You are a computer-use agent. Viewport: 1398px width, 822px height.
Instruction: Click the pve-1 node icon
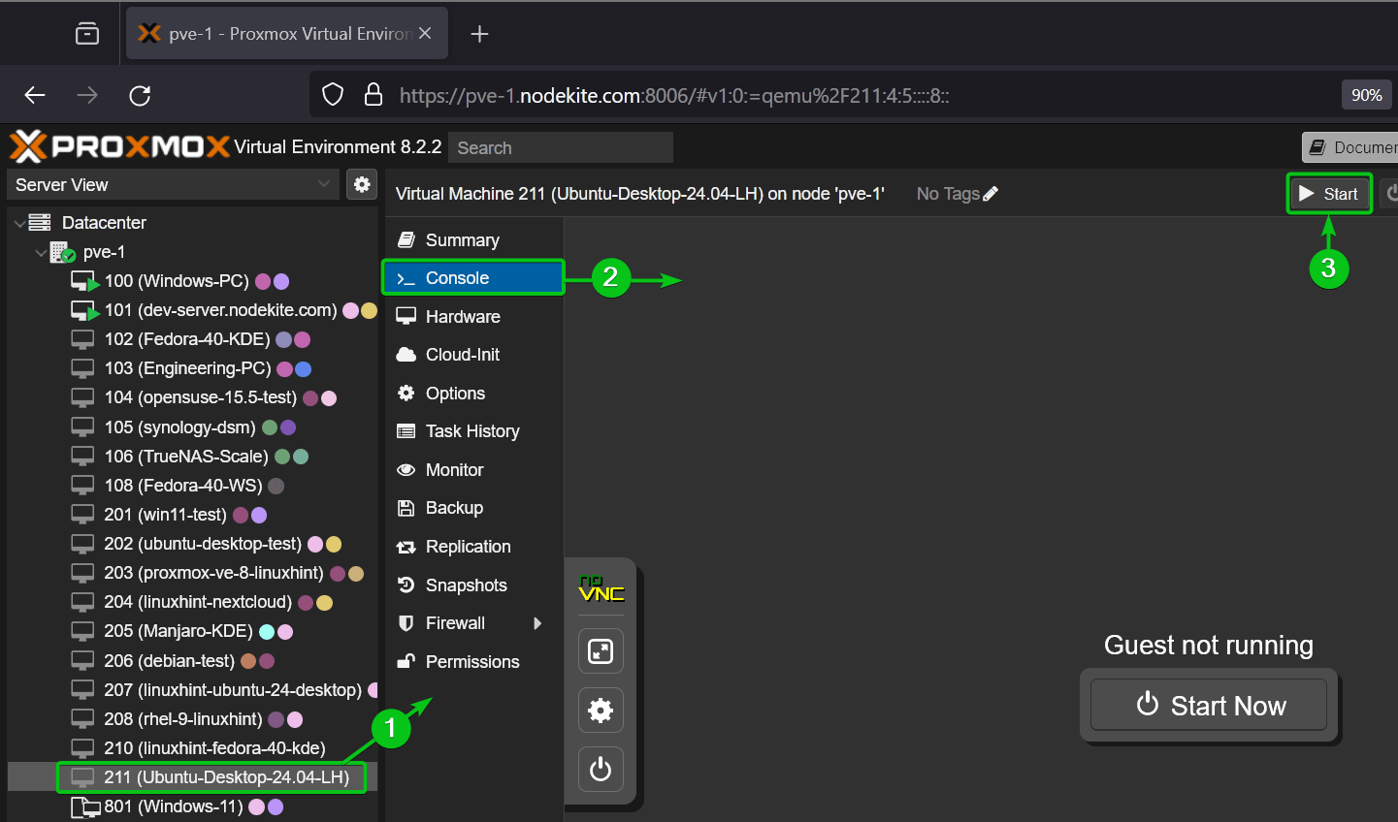click(63, 252)
